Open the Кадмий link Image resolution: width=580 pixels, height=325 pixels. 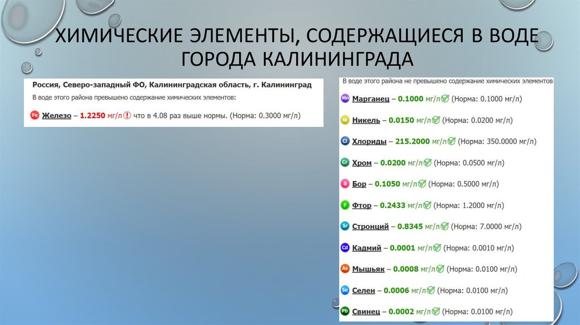tap(366, 248)
